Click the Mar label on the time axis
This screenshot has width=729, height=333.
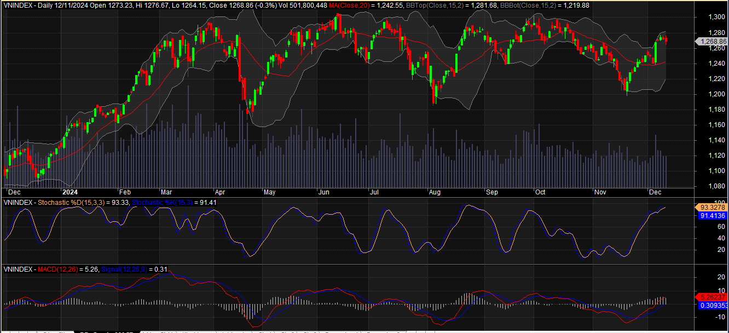point(166,192)
